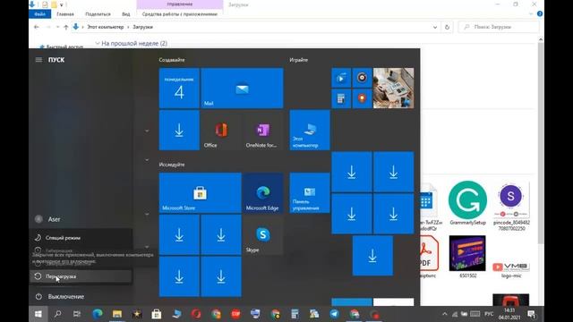Switch to the Вид ribbon tab
Viewport: 573px width, 322px height.
pos(125,14)
